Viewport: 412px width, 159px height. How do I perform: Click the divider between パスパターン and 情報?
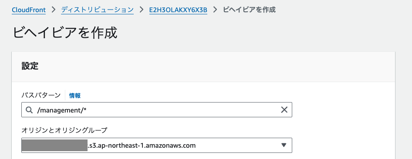tap(65, 96)
